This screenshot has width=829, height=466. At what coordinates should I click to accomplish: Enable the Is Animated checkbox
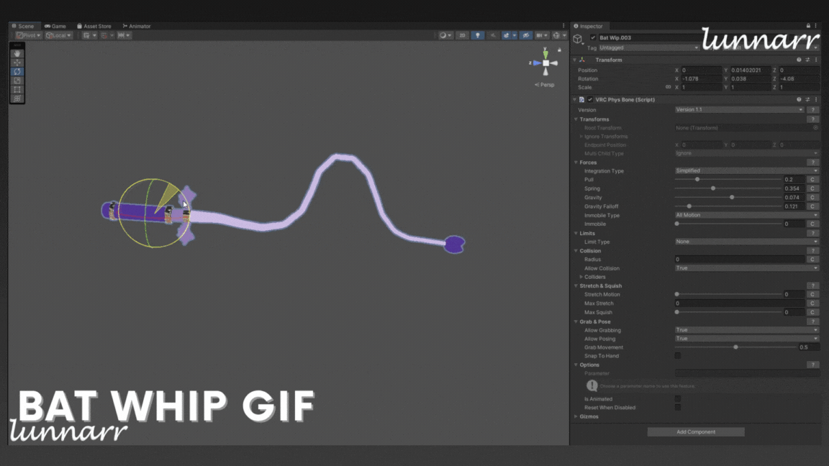[678, 398]
